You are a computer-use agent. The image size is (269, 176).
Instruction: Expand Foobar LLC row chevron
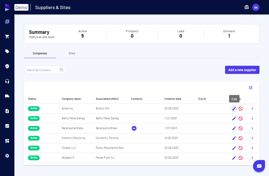click(252, 148)
